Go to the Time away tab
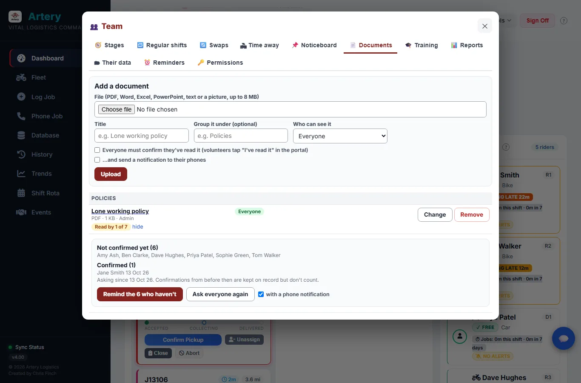581x383 pixels. coord(259,45)
